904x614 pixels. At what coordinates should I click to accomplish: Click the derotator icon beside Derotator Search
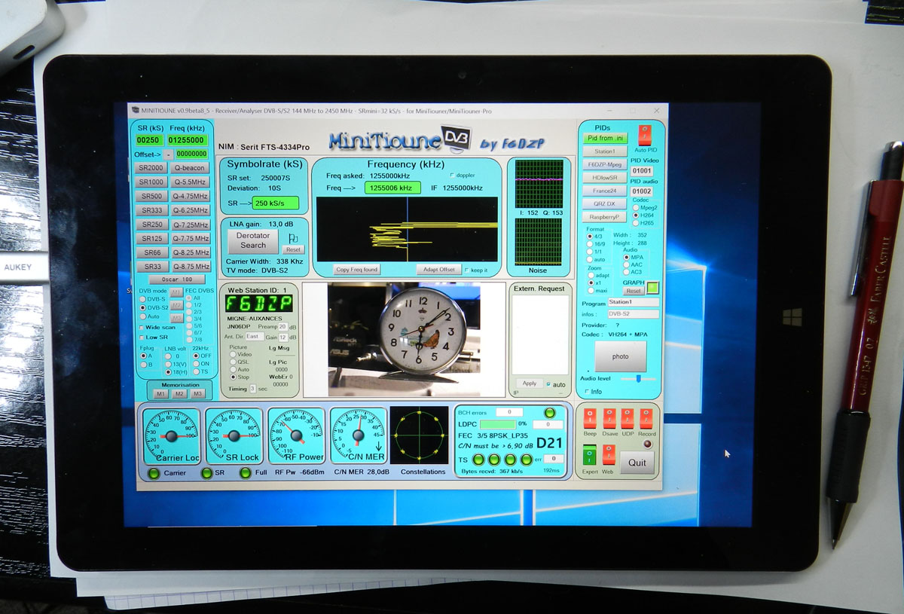[x=293, y=237]
